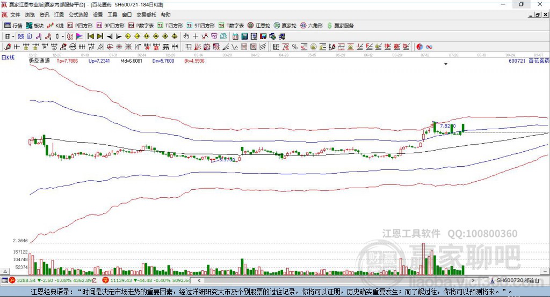
Task: Open the P数字表 number table
Action: point(141,26)
